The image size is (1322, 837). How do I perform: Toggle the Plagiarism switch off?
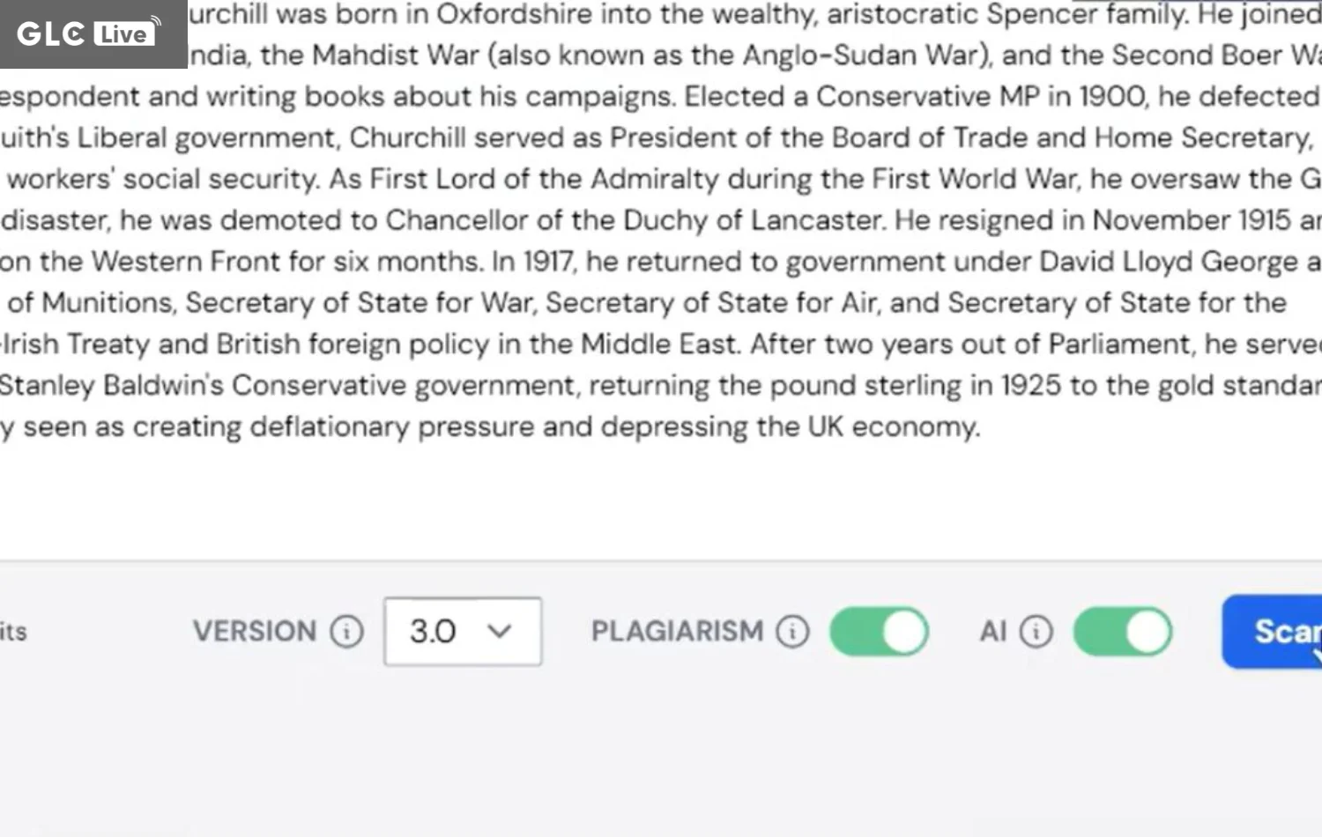click(879, 632)
